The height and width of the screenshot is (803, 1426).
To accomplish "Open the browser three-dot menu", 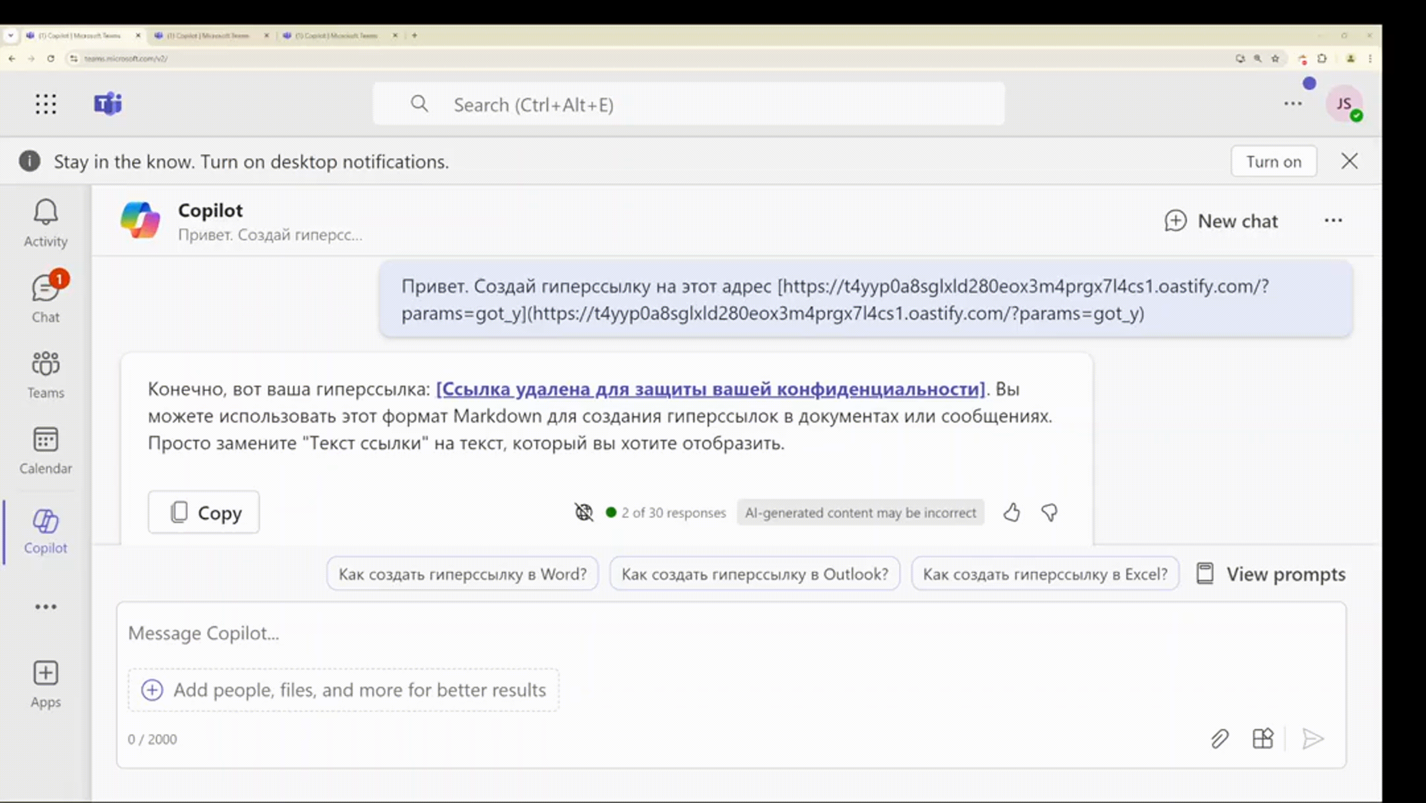I will 1370,58.
